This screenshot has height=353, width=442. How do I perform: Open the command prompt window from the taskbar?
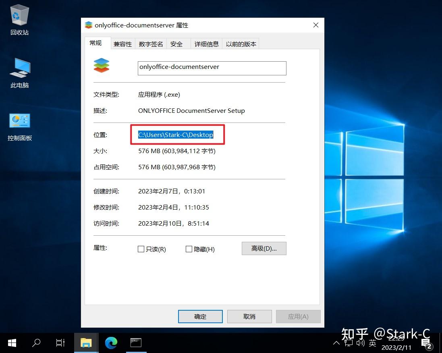tap(136, 343)
